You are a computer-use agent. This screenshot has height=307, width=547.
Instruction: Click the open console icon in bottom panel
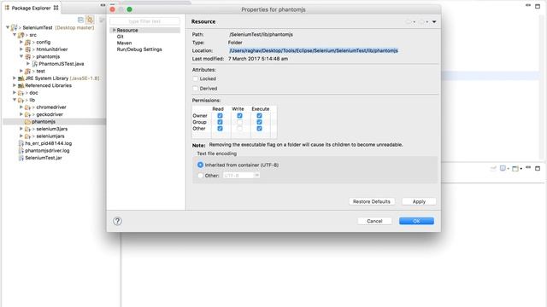[x=515, y=169]
